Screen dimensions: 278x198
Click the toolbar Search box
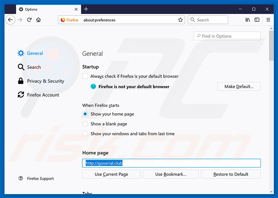tap(208, 20)
